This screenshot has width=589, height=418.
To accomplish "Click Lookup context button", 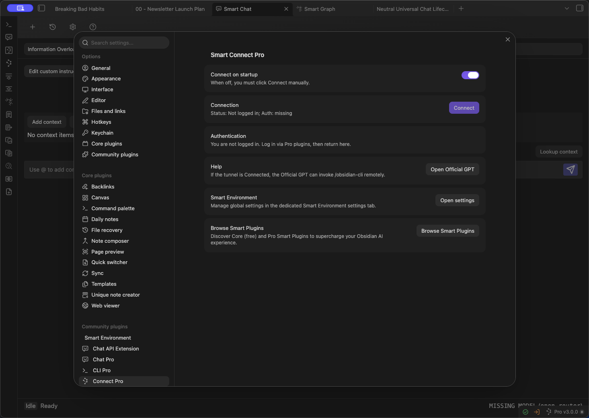I will [558, 152].
